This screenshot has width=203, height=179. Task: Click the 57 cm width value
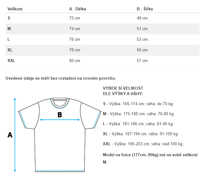click(x=142, y=60)
